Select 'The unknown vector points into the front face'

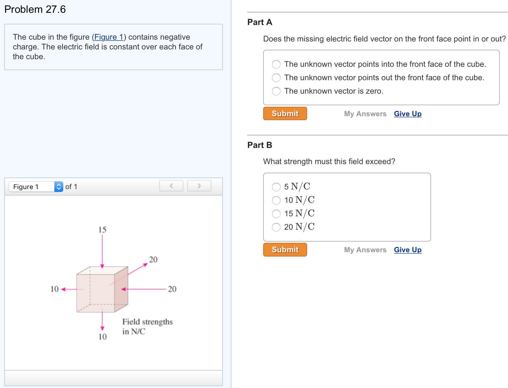pyautogui.click(x=276, y=64)
